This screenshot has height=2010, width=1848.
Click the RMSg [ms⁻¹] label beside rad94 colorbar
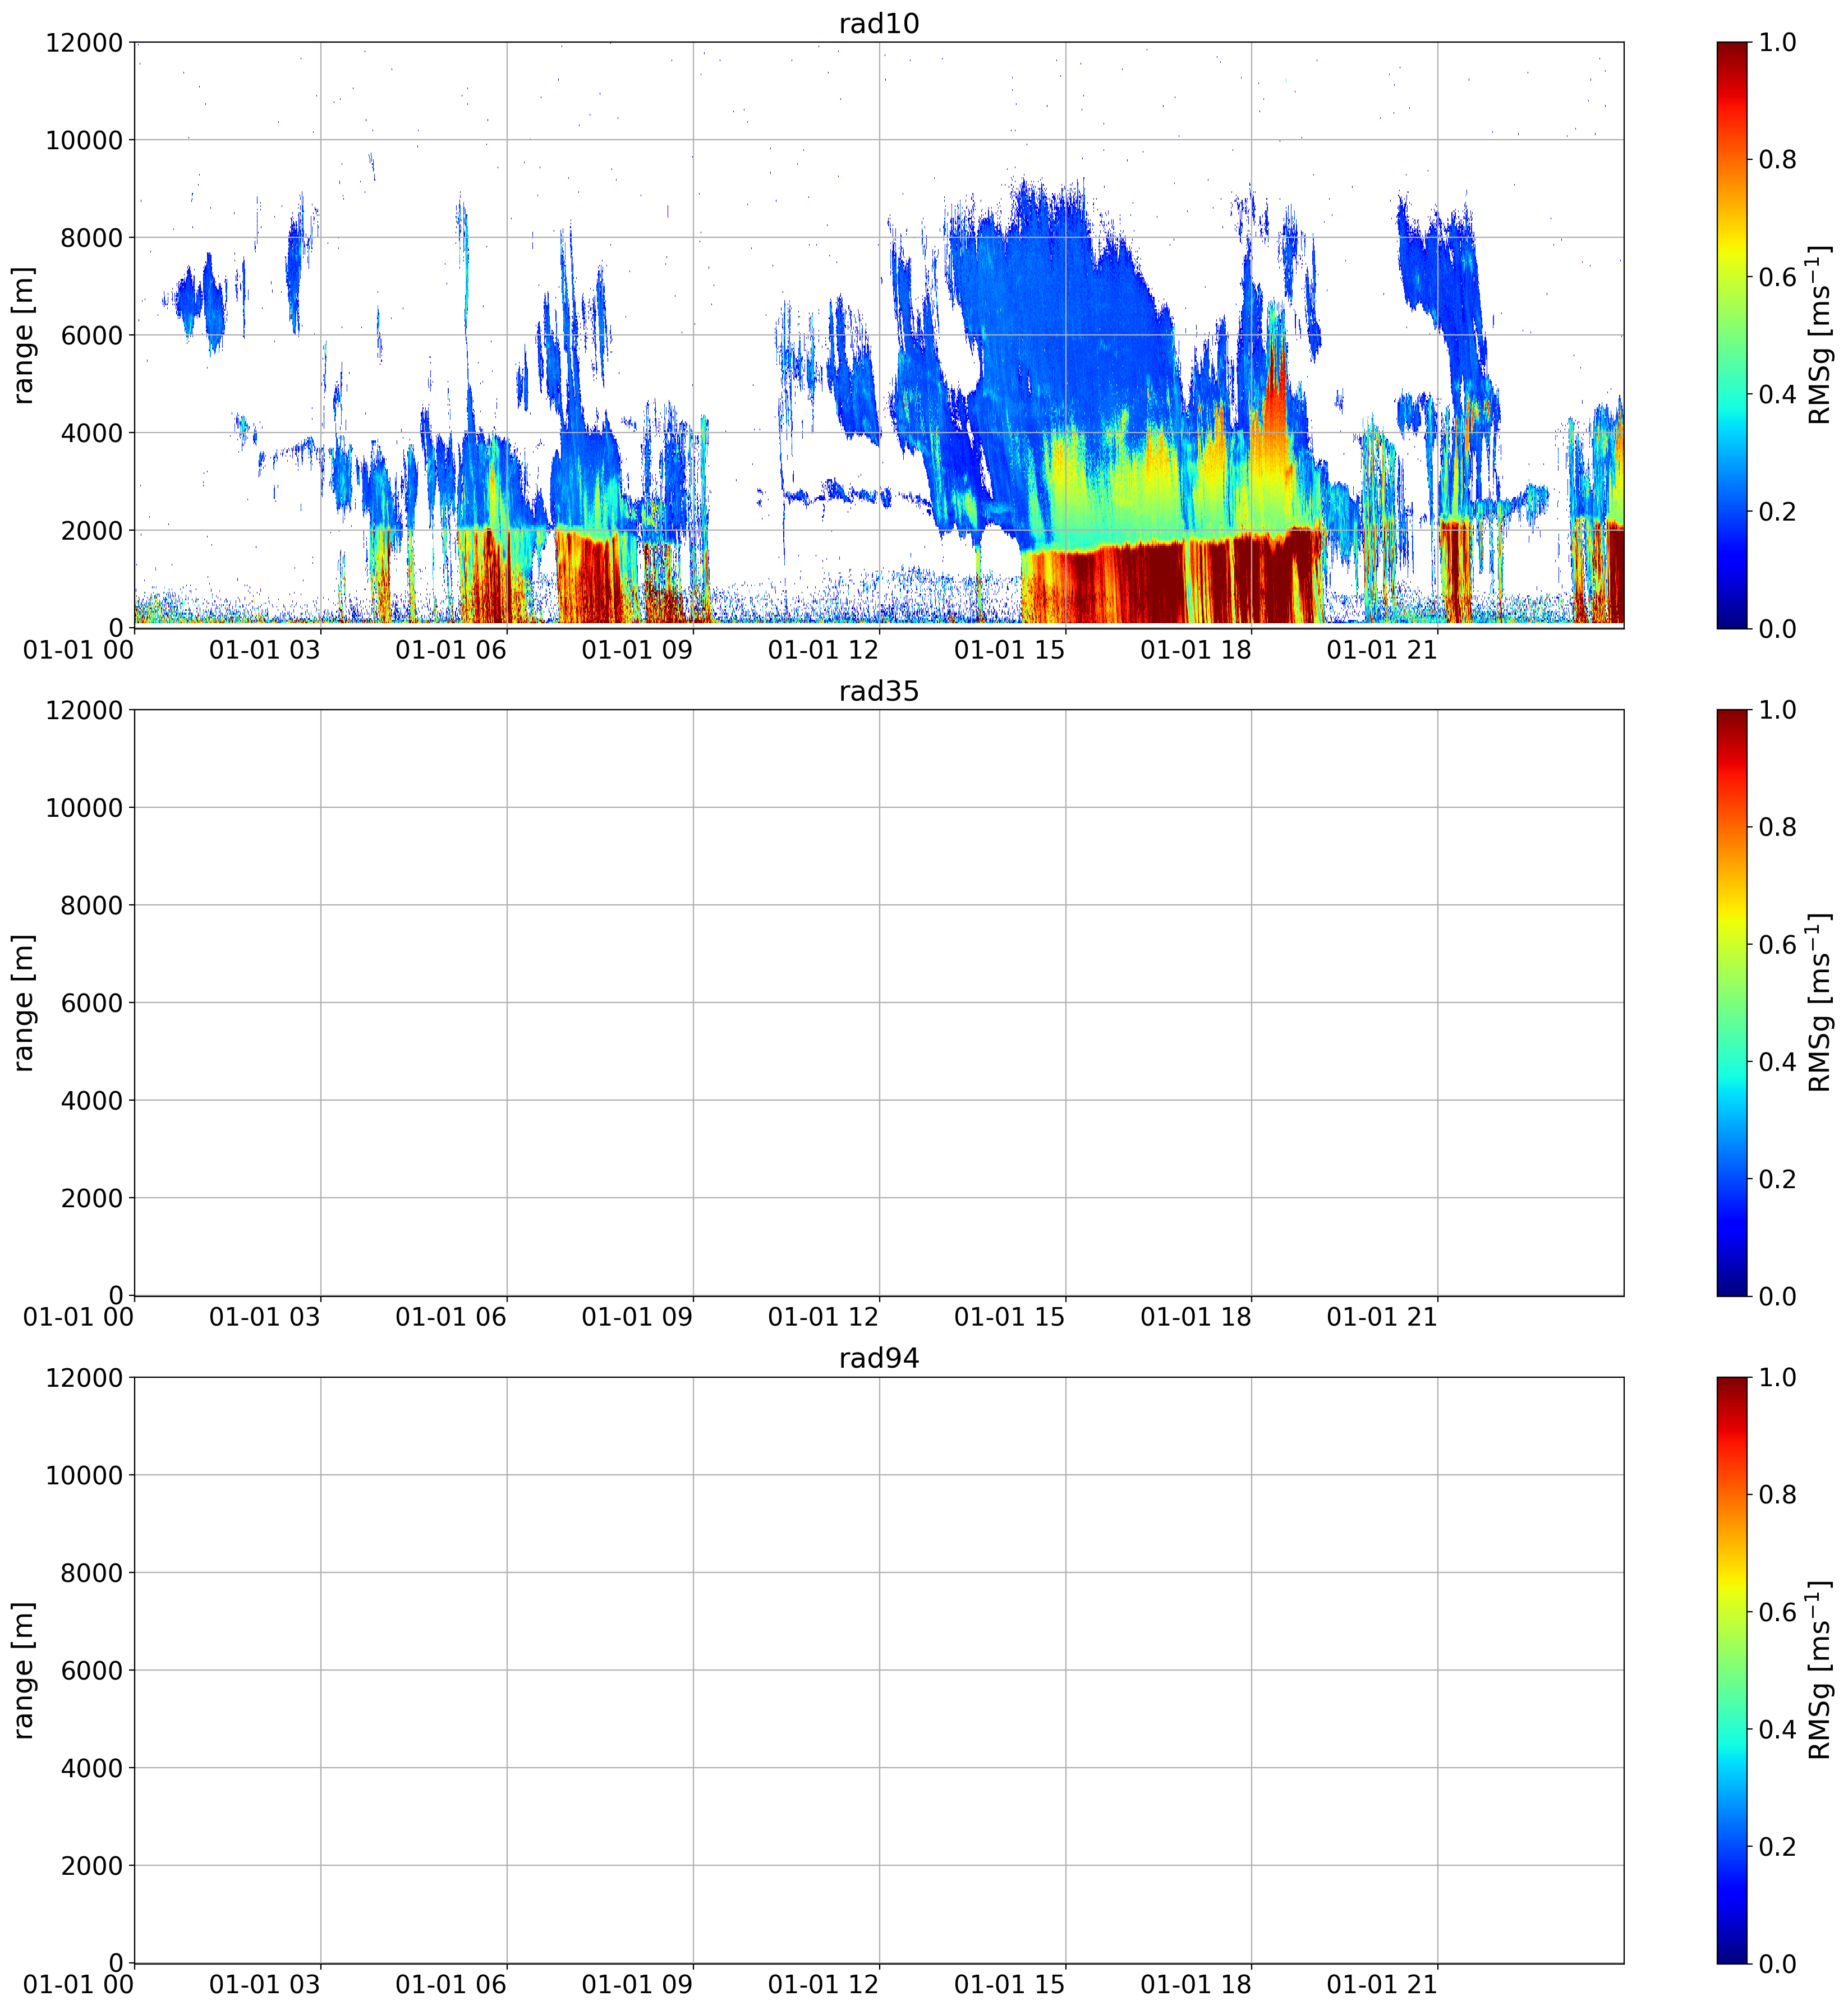click(x=1819, y=1670)
